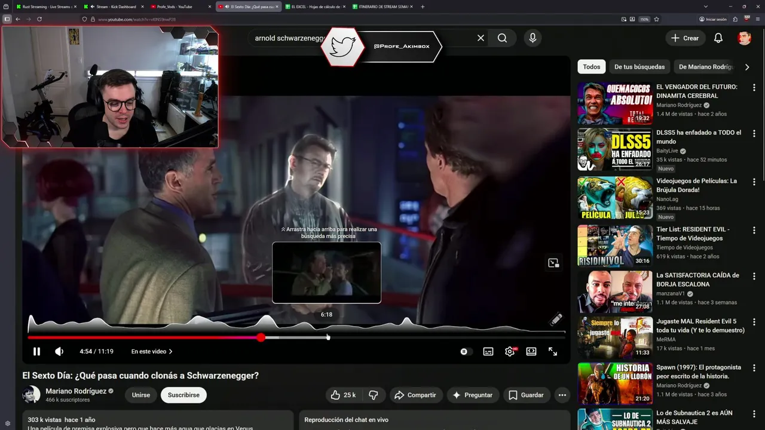
Task: Open the browser hamburger menu
Action: point(758,19)
